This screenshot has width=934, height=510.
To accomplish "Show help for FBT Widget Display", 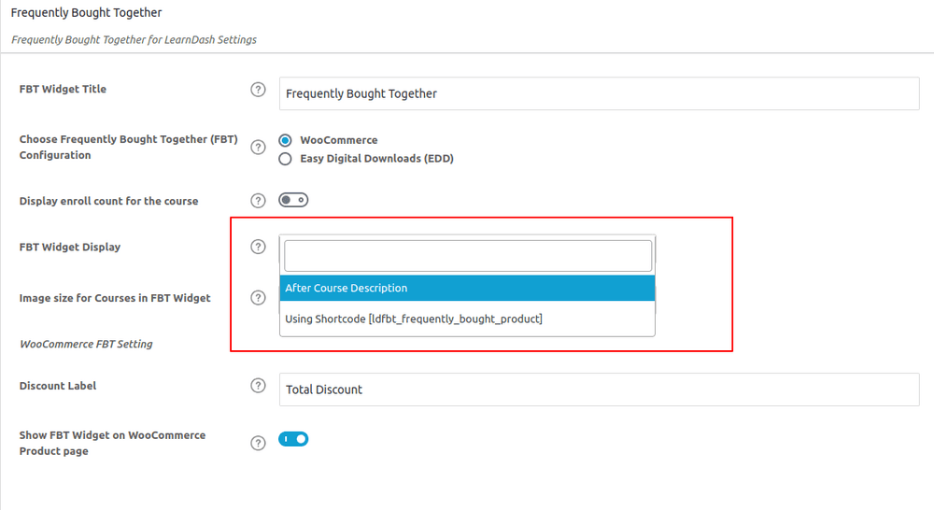I will (258, 248).
